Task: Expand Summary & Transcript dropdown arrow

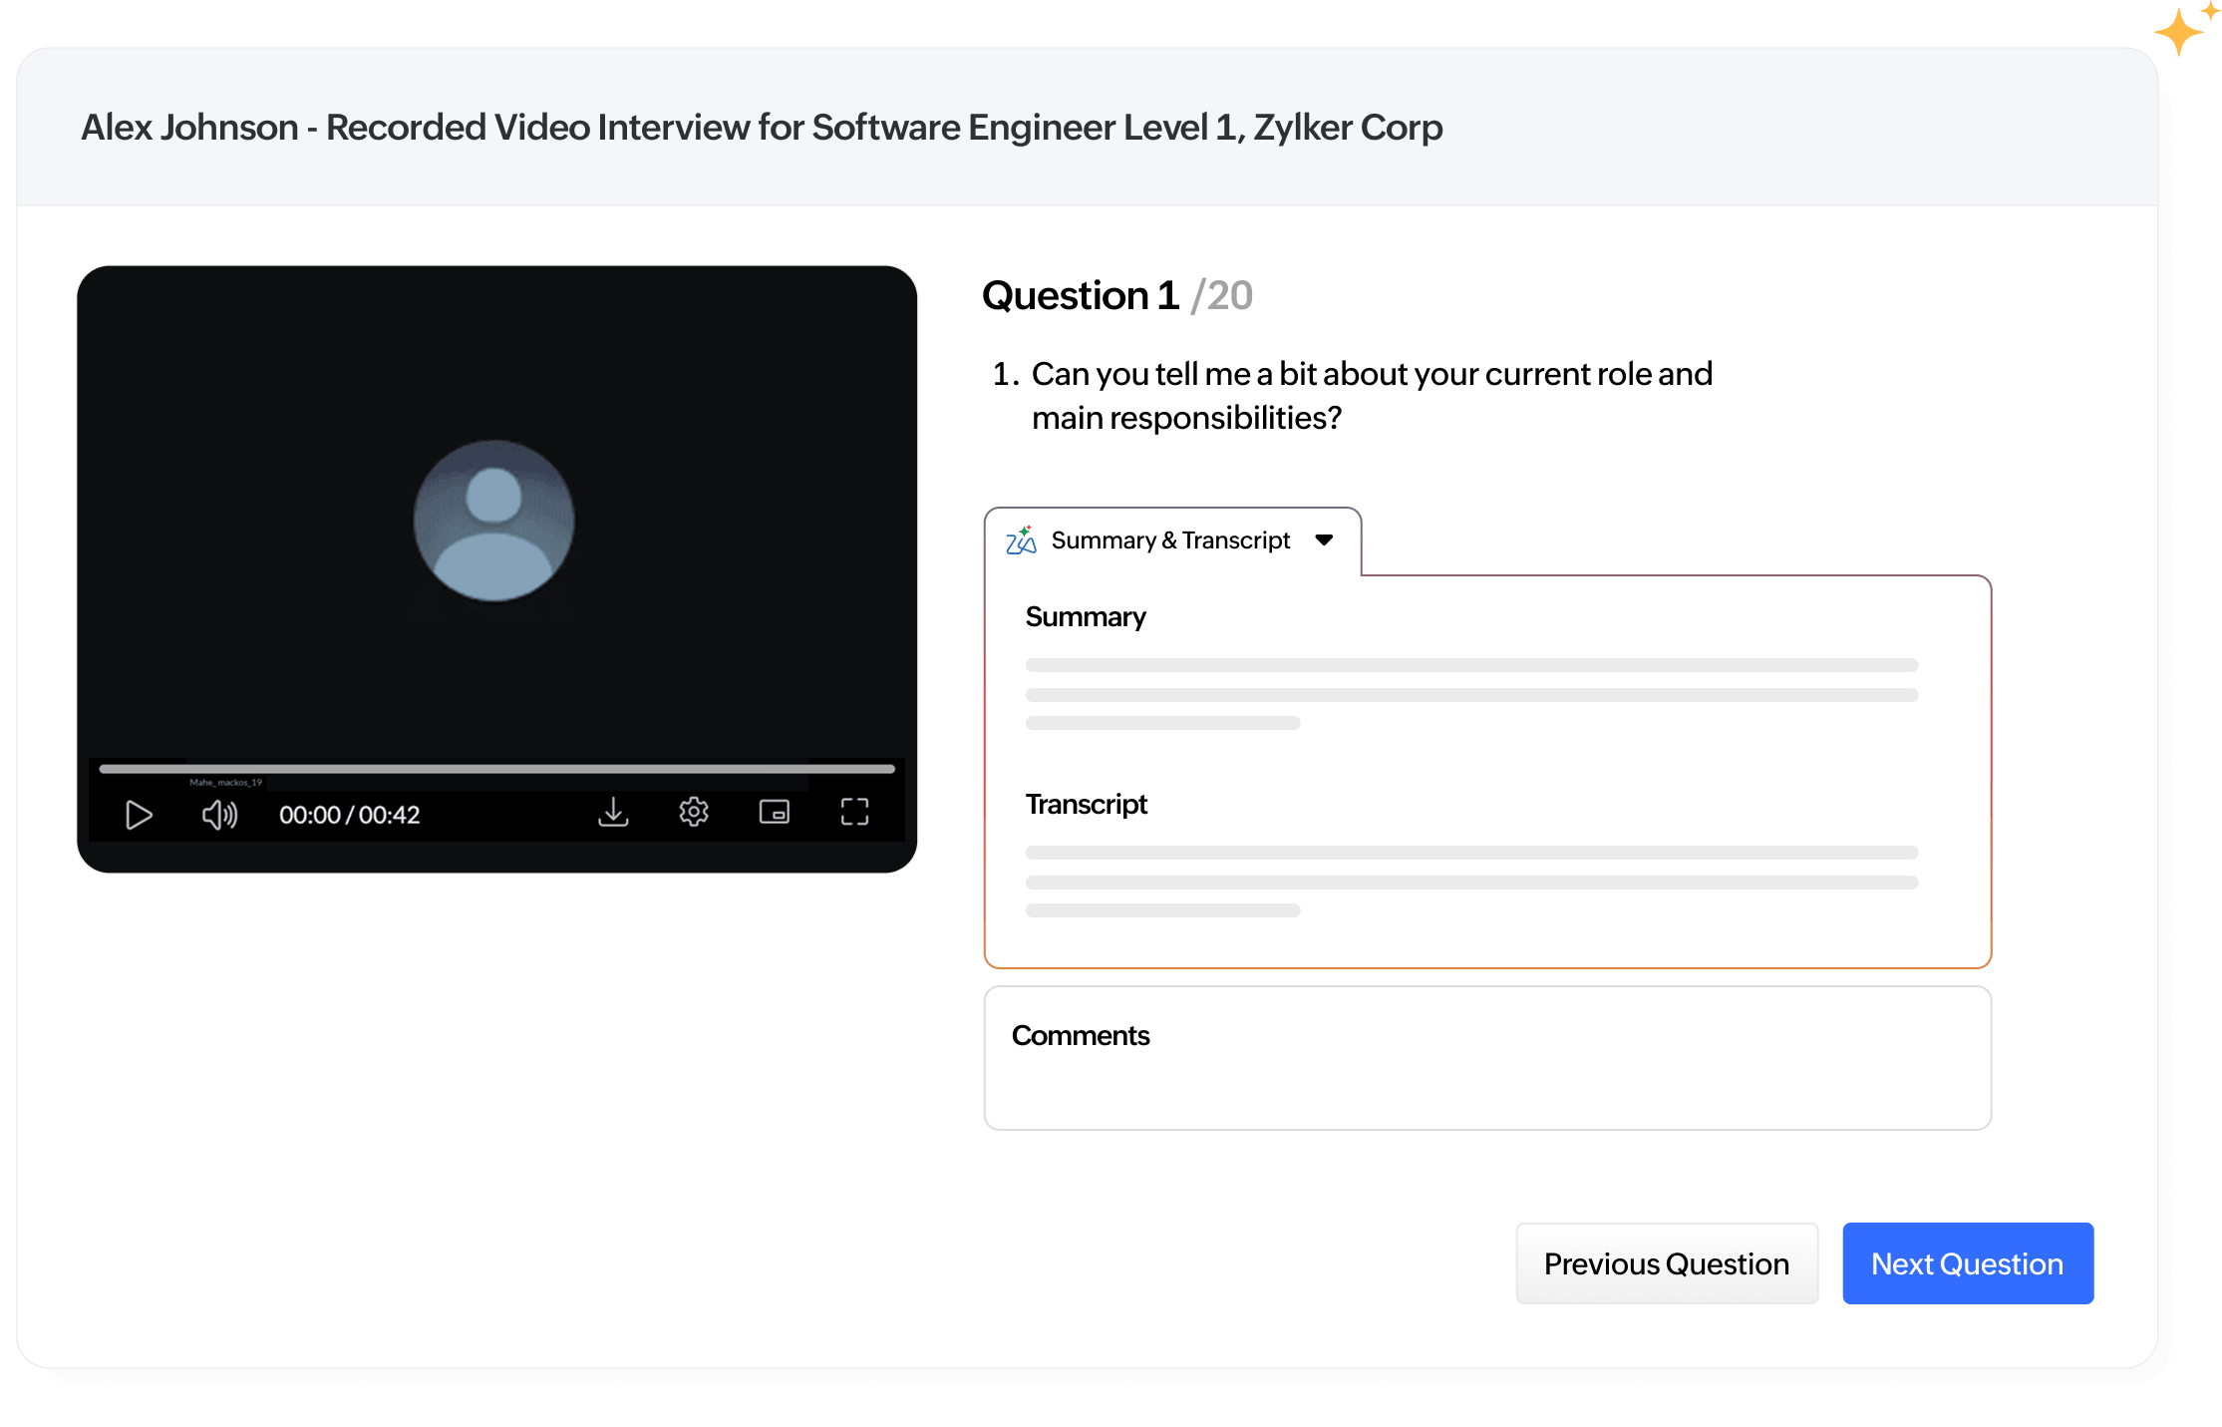Action: pyautogui.click(x=1324, y=540)
